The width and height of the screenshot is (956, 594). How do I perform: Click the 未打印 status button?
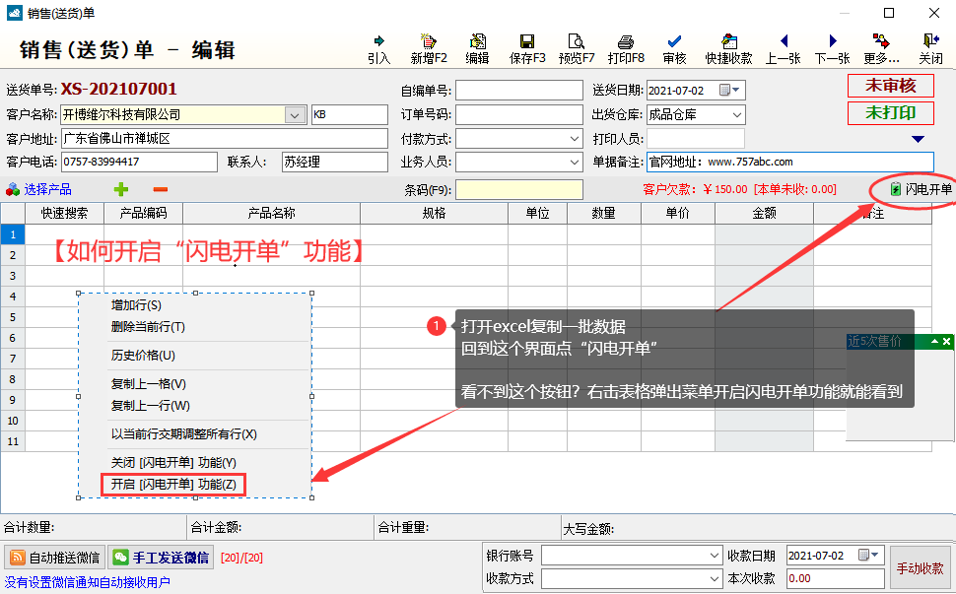(x=891, y=112)
